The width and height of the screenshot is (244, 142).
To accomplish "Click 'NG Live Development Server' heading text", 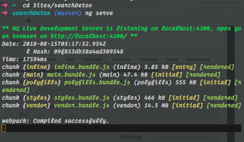I will (x=57, y=28).
